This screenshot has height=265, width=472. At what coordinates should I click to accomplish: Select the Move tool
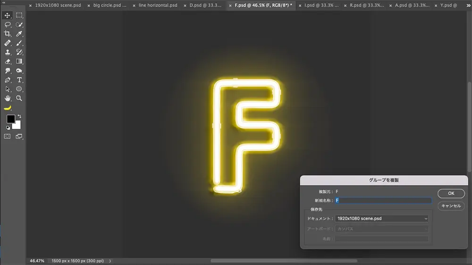[8, 15]
